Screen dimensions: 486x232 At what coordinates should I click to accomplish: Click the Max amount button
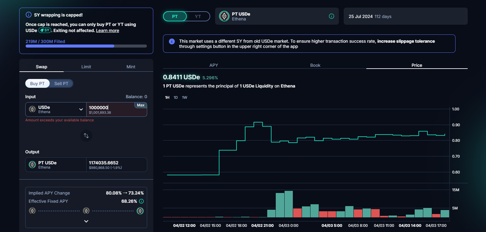pyautogui.click(x=141, y=105)
